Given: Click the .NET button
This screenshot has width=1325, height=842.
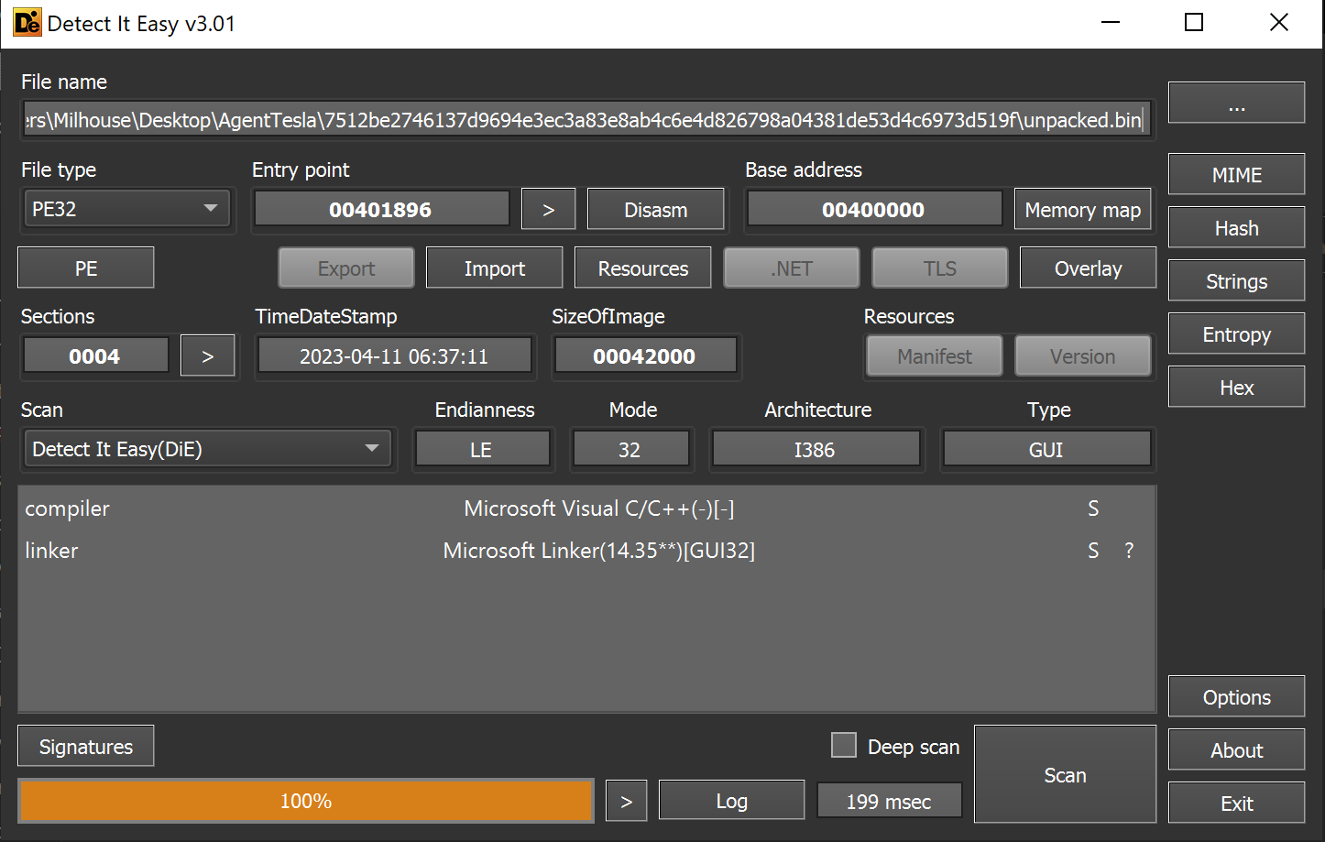Looking at the screenshot, I should [792, 268].
